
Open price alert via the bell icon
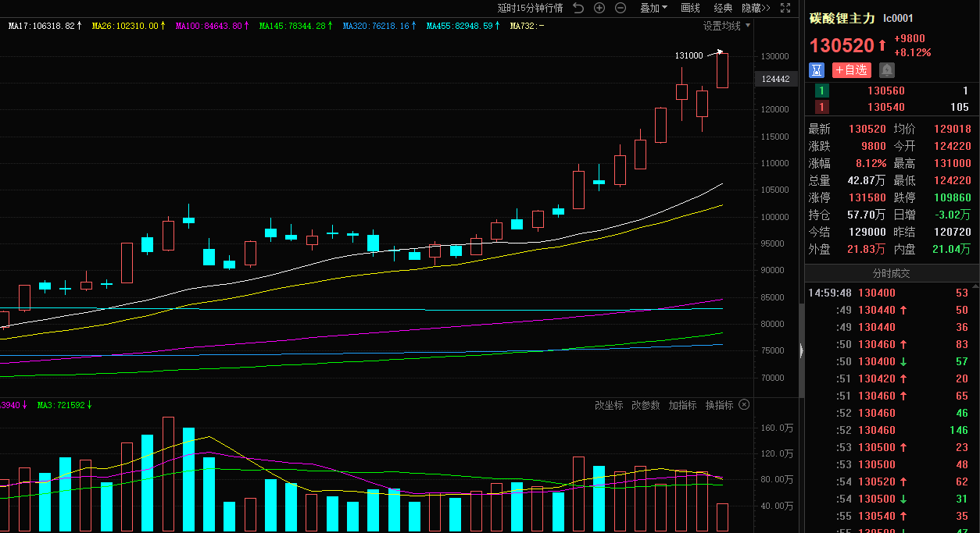[x=886, y=70]
